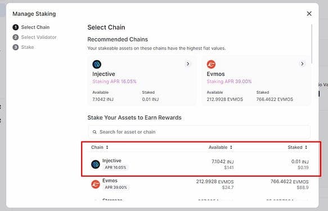328x211 pixels.
Task: Click the Evmos logo in the chain table
Action: [96, 184]
